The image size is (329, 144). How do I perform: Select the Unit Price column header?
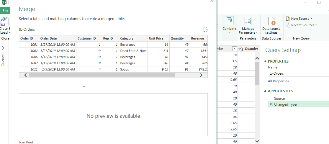click(x=159, y=38)
